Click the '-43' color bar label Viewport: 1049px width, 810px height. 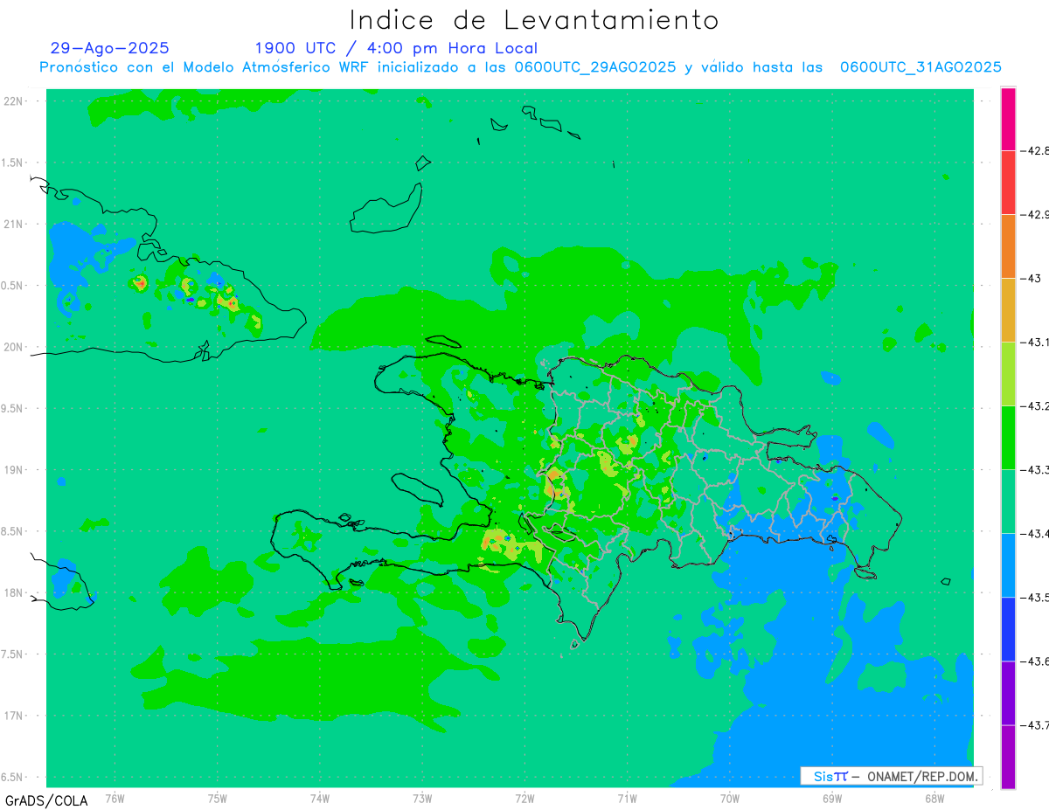click(1031, 279)
